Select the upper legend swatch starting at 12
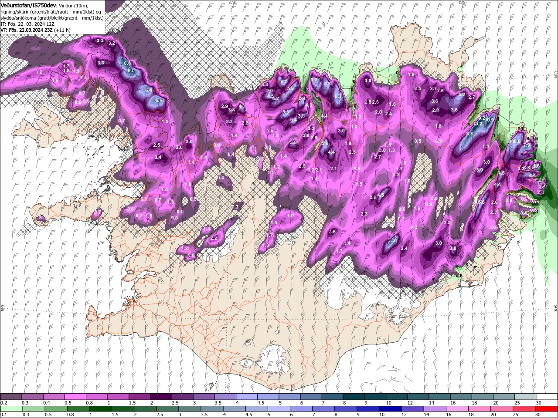This screenshot has width=558, height=418. [418, 397]
